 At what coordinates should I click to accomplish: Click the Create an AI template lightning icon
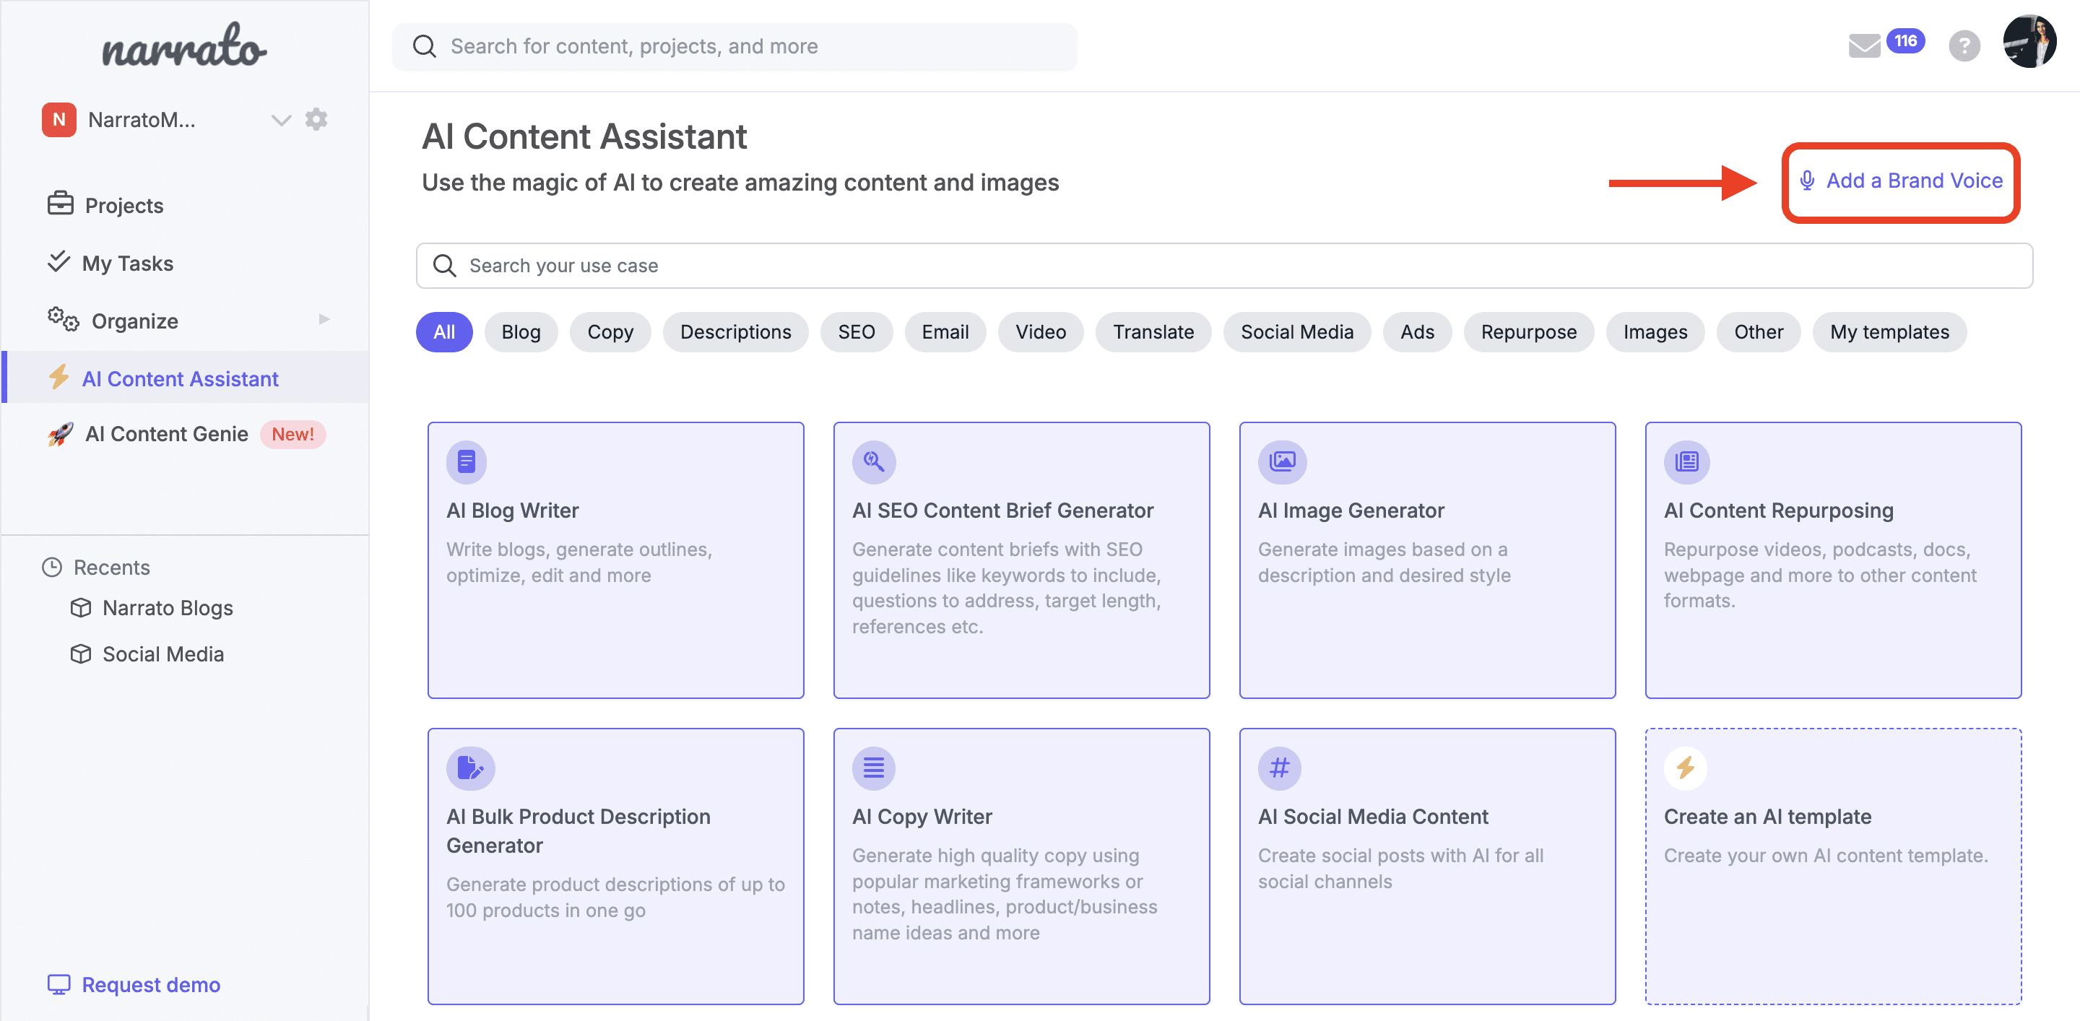click(x=1686, y=768)
